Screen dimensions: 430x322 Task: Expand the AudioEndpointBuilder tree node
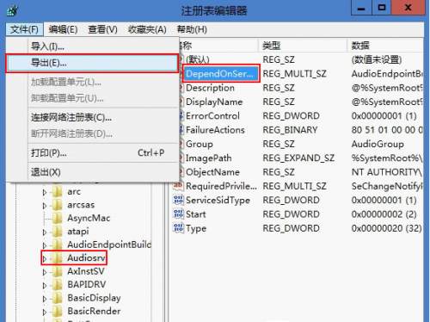[45, 245]
